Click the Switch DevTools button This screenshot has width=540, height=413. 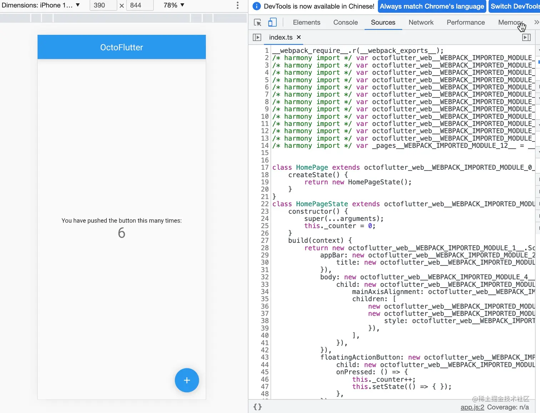click(x=515, y=6)
